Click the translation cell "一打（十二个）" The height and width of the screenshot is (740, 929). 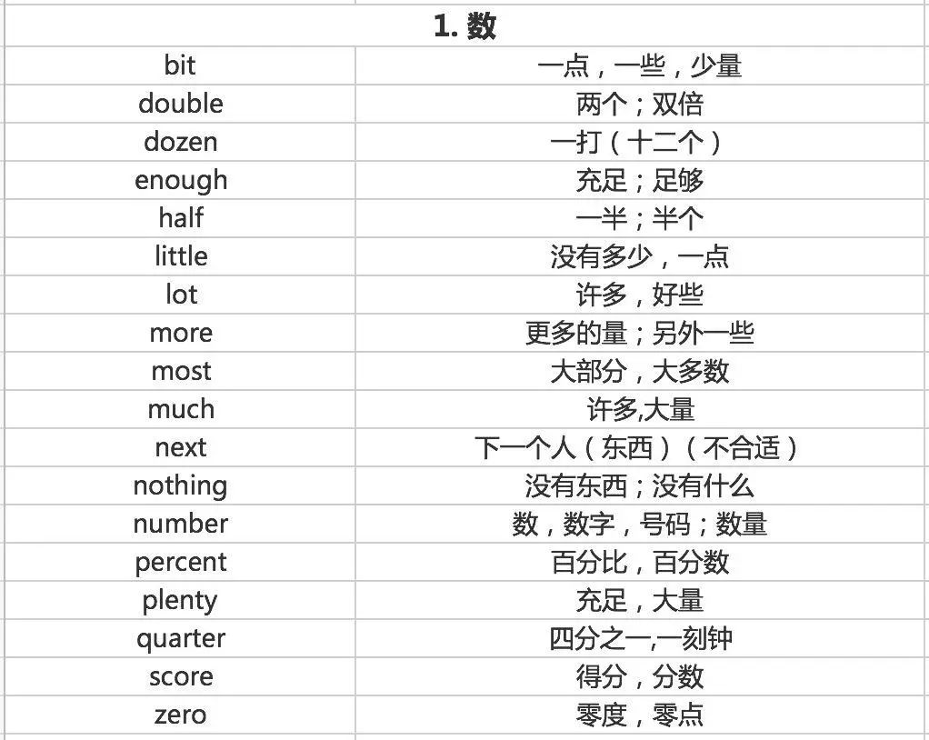pos(640,142)
